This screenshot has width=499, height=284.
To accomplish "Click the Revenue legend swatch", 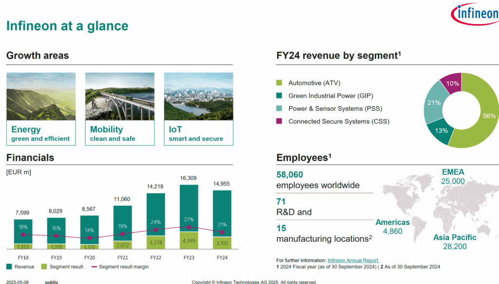I will point(9,266).
